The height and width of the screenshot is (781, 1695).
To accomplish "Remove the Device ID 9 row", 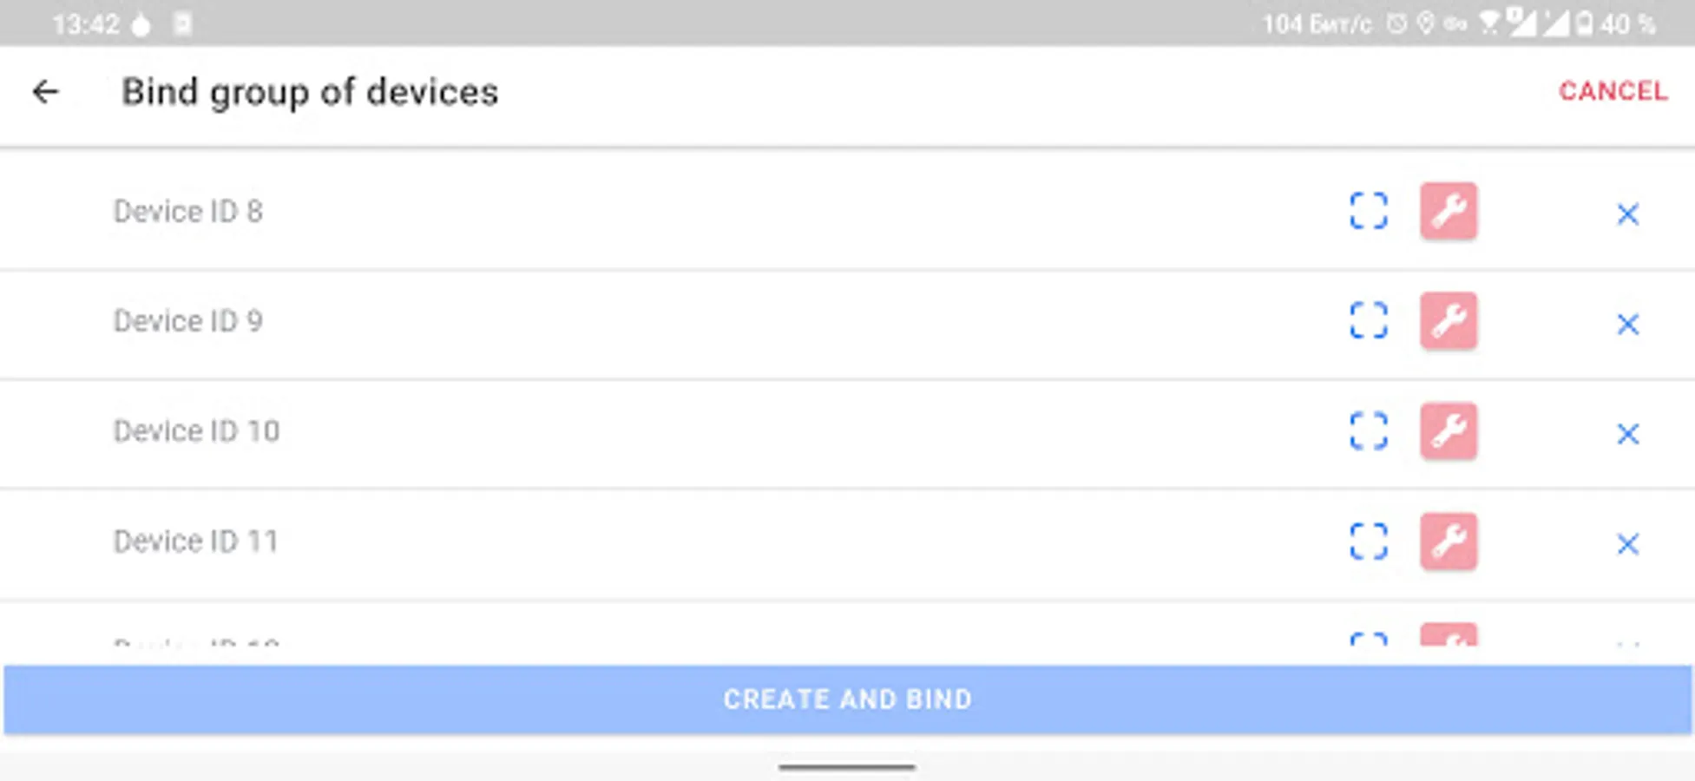I will pos(1627,325).
